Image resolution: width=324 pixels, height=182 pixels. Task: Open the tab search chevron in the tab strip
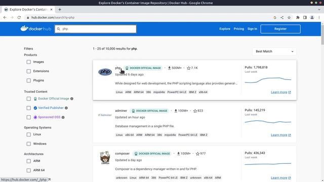(x=319, y=10)
